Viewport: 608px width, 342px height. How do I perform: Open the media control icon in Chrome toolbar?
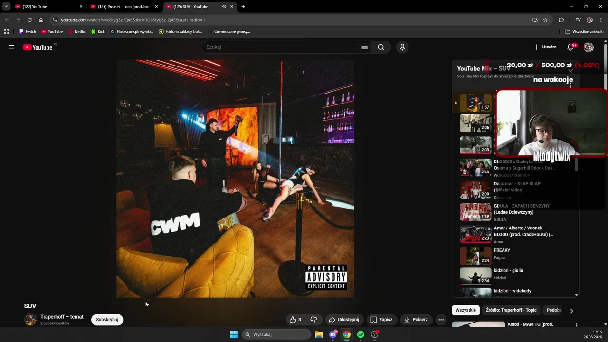[578, 20]
